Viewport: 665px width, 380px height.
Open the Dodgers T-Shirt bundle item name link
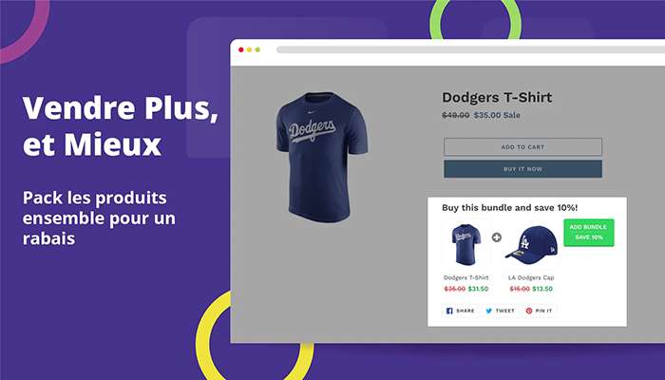coord(466,277)
